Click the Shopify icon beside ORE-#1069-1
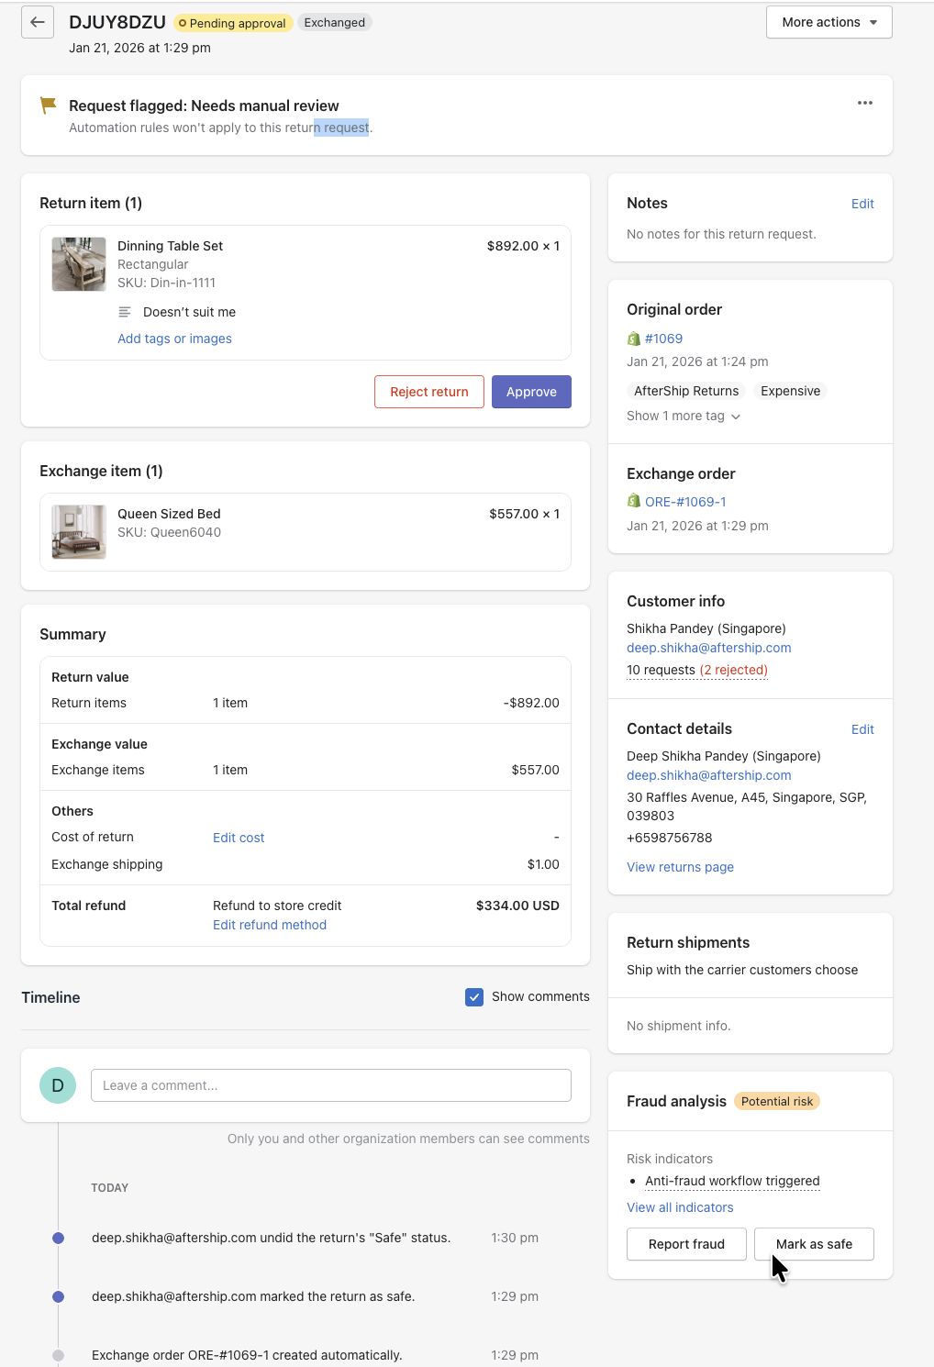Viewport: 934px width, 1367px height. point(633,501)
